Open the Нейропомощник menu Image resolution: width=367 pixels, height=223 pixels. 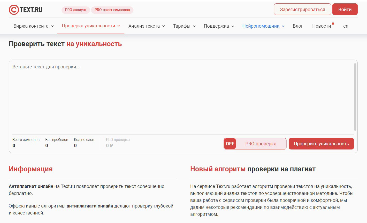(261, 26)
